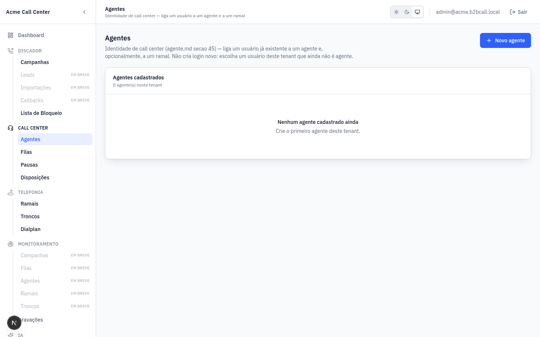Click the Telefonia router icon
The image size is (540, 337).
tap(10, 192)
